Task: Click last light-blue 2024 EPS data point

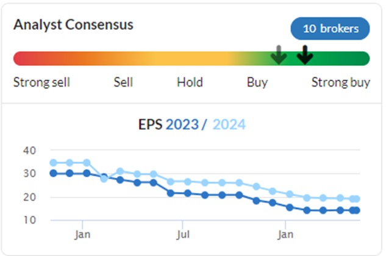Action: click(x=357, y=199)
